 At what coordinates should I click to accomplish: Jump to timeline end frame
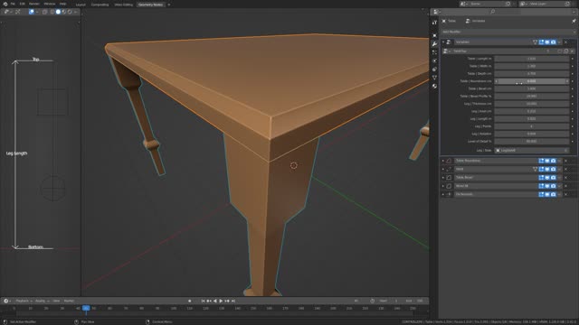(233, 301)
